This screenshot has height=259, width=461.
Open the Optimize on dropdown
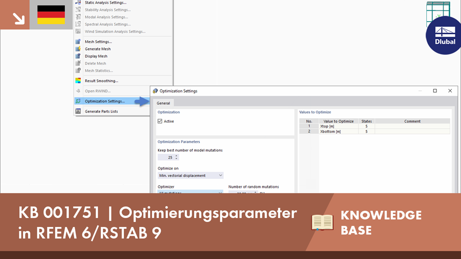click(x=190, y=175)
